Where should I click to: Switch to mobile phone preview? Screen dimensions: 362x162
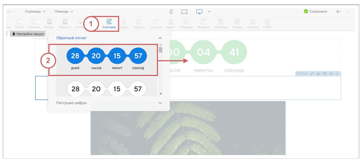(x=171, y=12)
